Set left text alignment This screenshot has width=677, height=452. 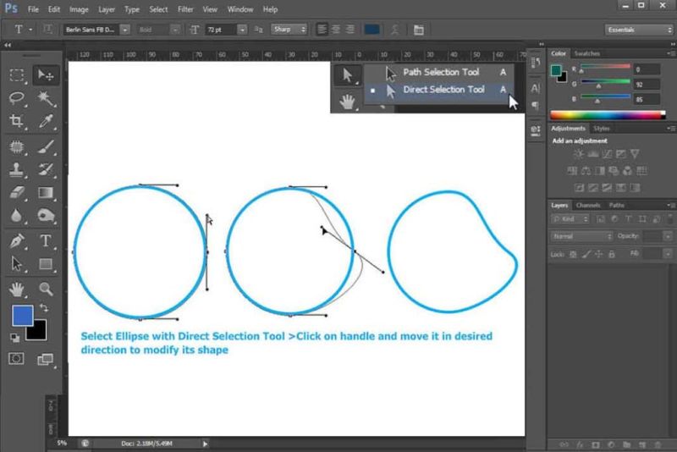point(322,30)
